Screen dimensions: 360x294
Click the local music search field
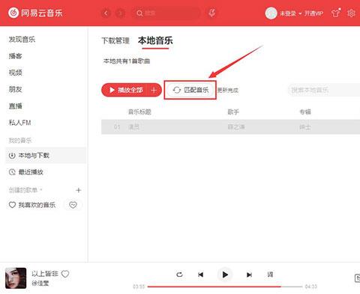coord(324,90)
